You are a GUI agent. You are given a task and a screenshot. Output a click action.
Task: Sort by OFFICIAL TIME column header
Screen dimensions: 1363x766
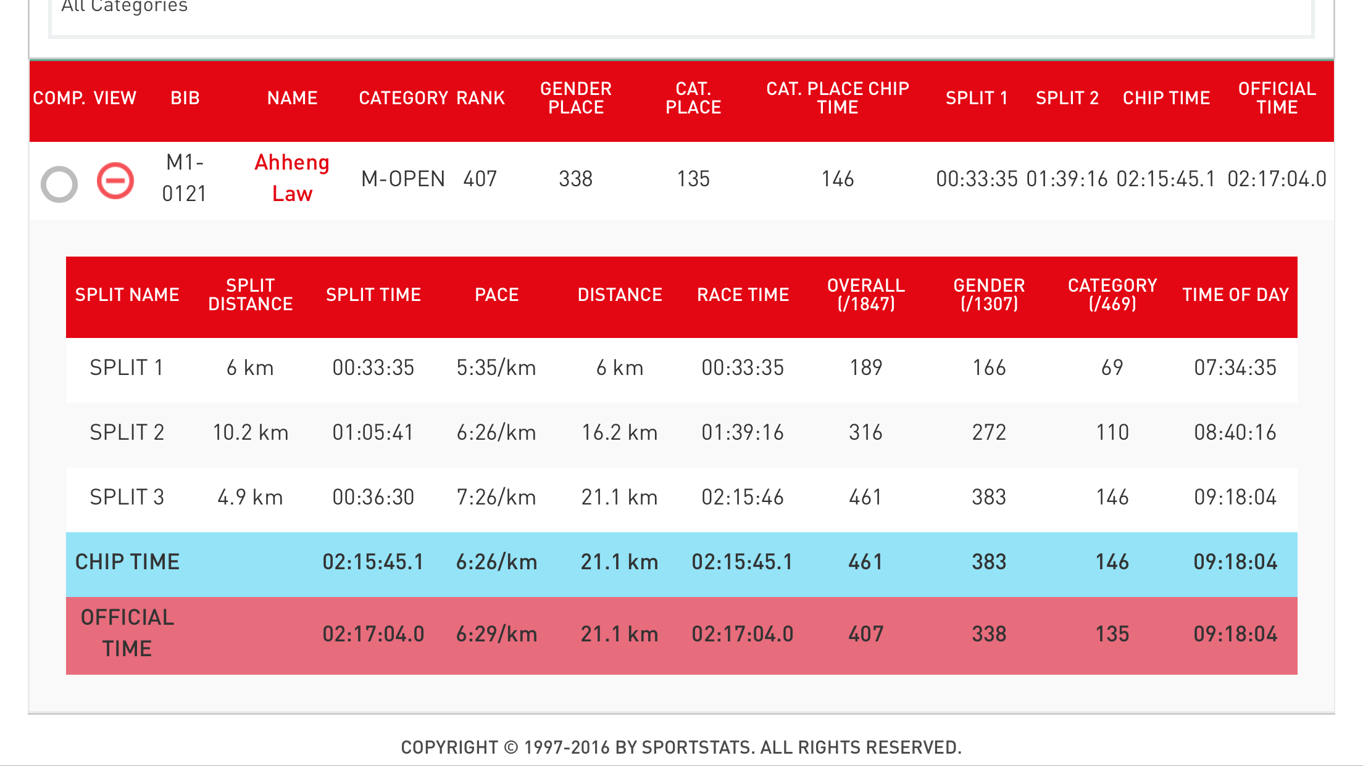click(1277, 98)
